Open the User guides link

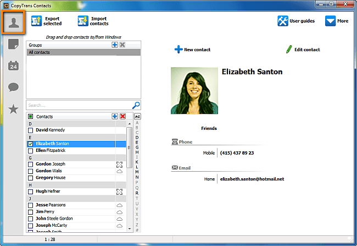296,21
